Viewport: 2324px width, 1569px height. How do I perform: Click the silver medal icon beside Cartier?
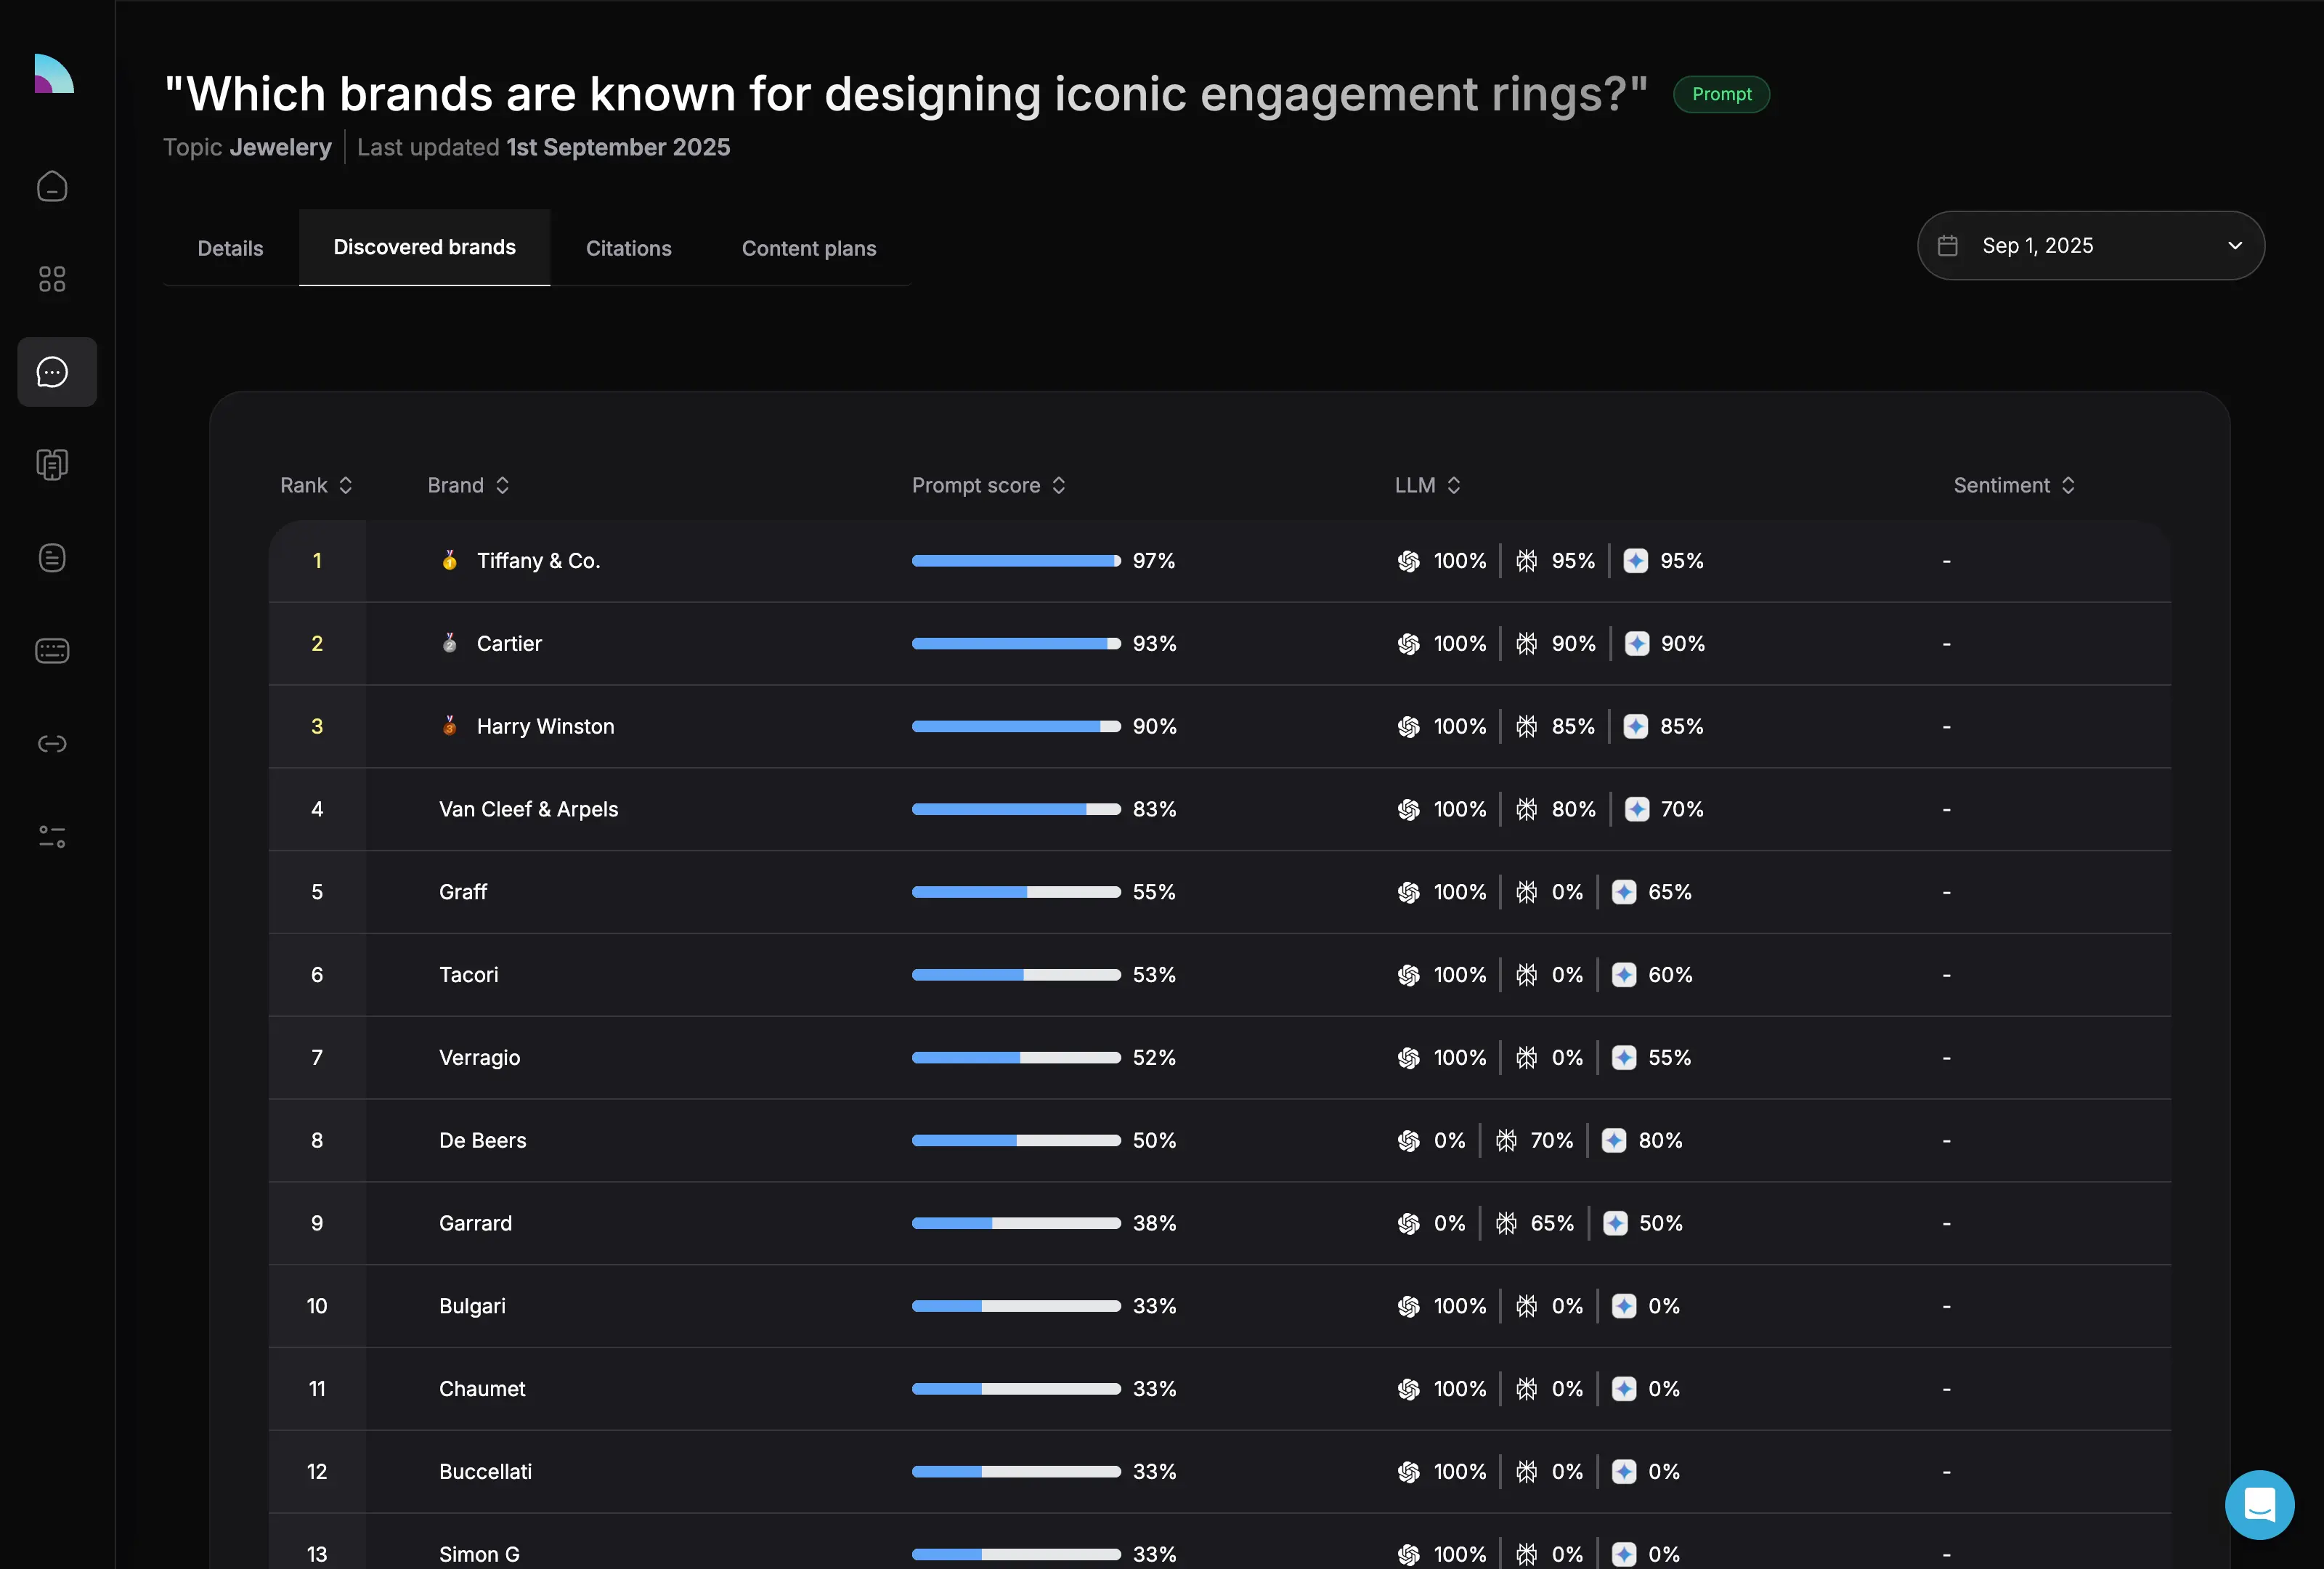[x=450, y=643]
